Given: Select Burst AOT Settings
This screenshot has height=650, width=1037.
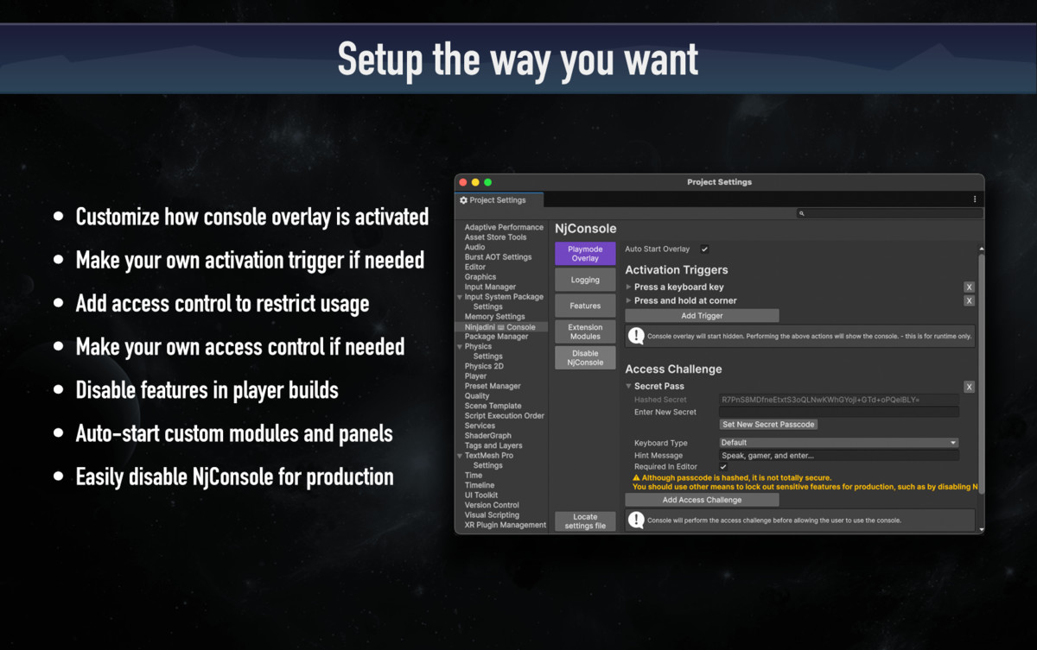Looking at the screenshot, I should click(498, 257).
